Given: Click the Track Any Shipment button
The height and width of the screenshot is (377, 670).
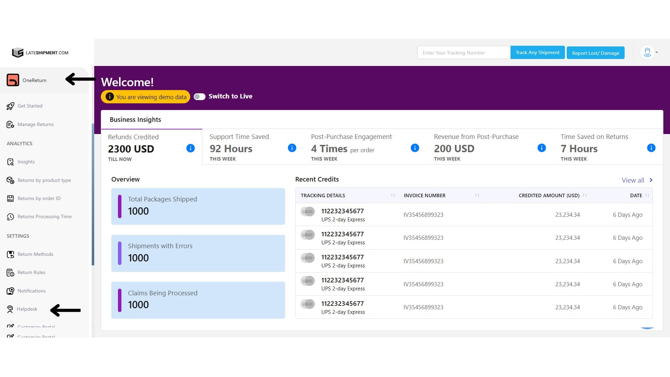Looking at the screenshot, I should (537, 53).
